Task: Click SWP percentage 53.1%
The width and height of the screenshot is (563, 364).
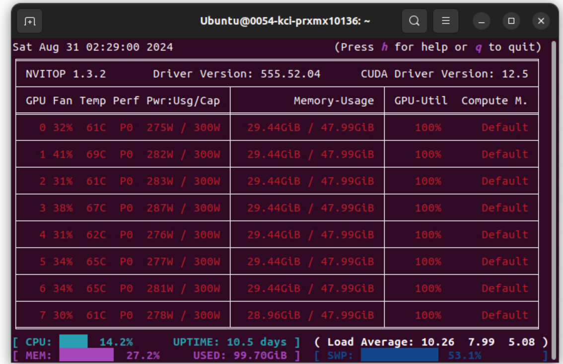Action: (465, 356)
